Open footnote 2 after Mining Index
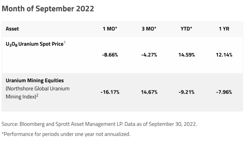Image resolution: width=244 pixels, height=141 pixels. coord(38,95)
